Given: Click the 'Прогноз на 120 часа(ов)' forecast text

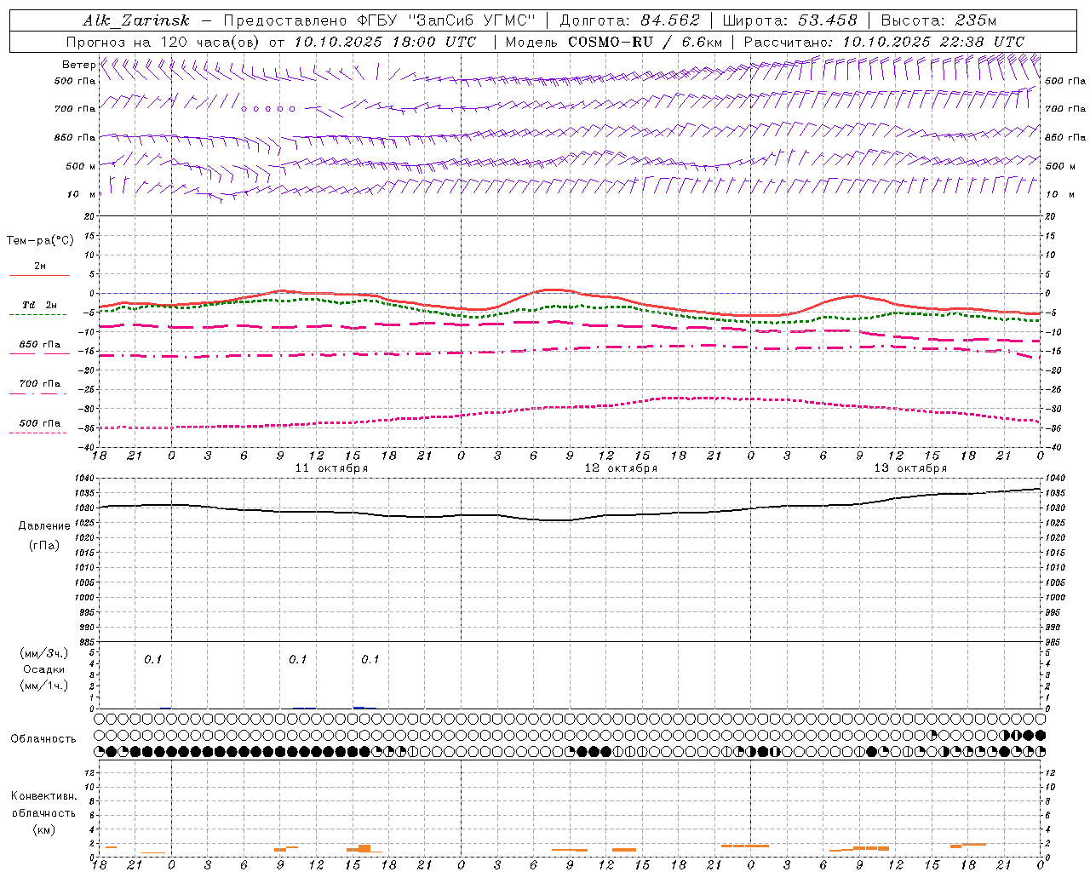Looking at the screenshot, I should tap(164, 42).
